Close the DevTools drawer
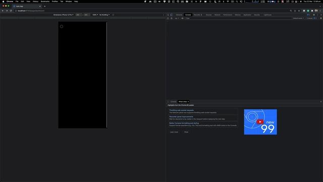The image size is (323, 182). coord(321,102)
